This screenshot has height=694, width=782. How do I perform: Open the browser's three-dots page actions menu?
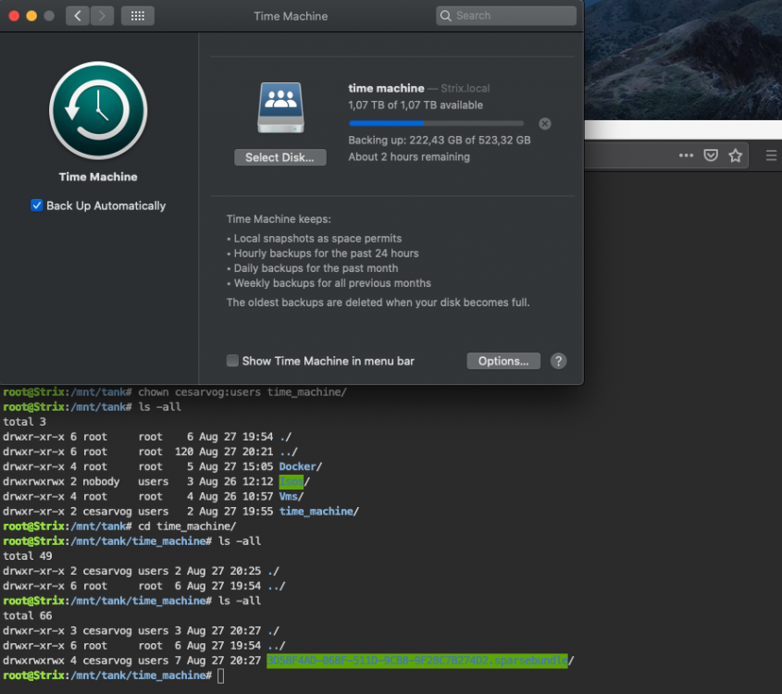[686, 155]
